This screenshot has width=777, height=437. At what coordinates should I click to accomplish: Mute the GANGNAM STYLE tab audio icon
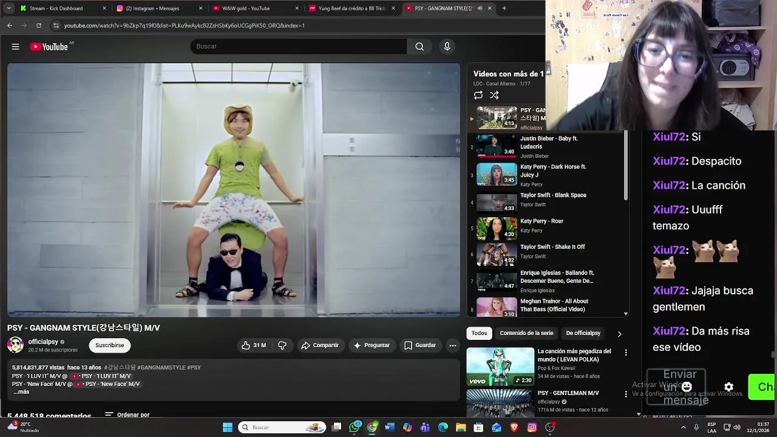point(480,8)
